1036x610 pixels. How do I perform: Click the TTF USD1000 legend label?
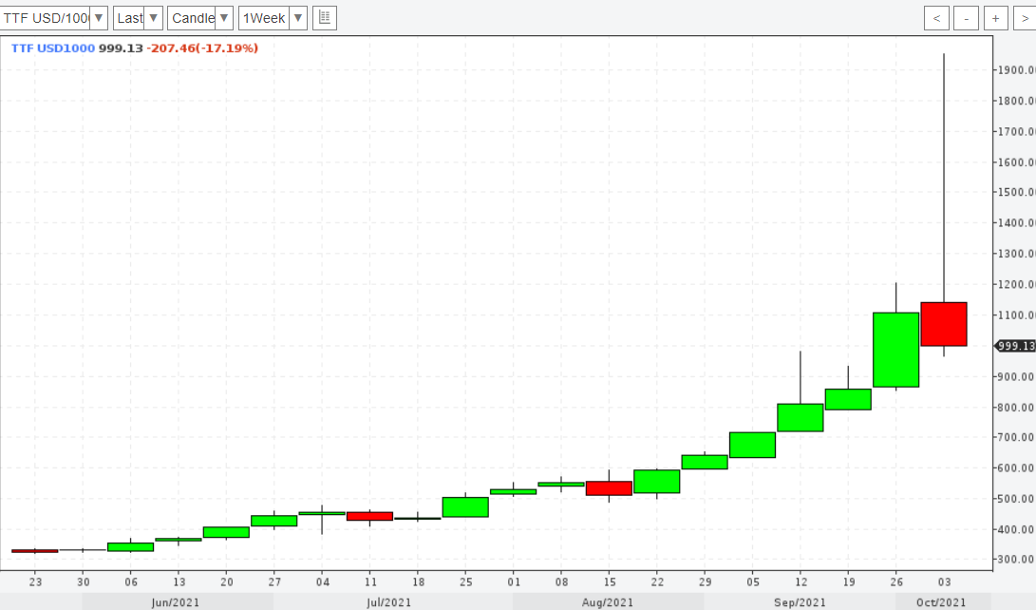tap(52, 48)
